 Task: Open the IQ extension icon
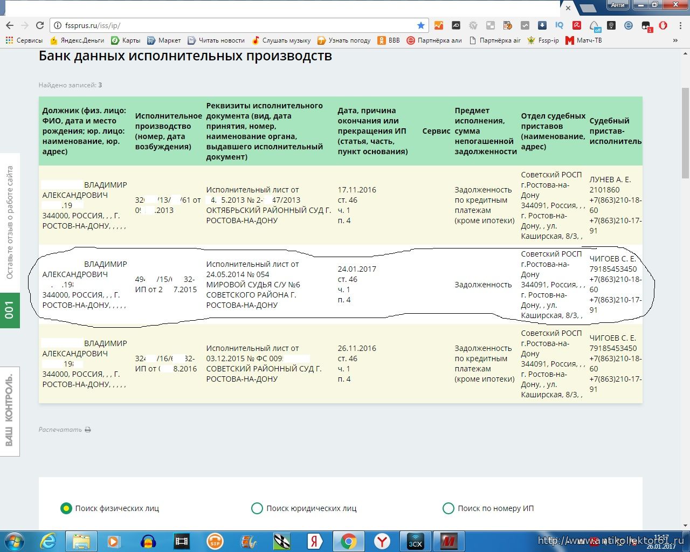[x=559, y=25]
